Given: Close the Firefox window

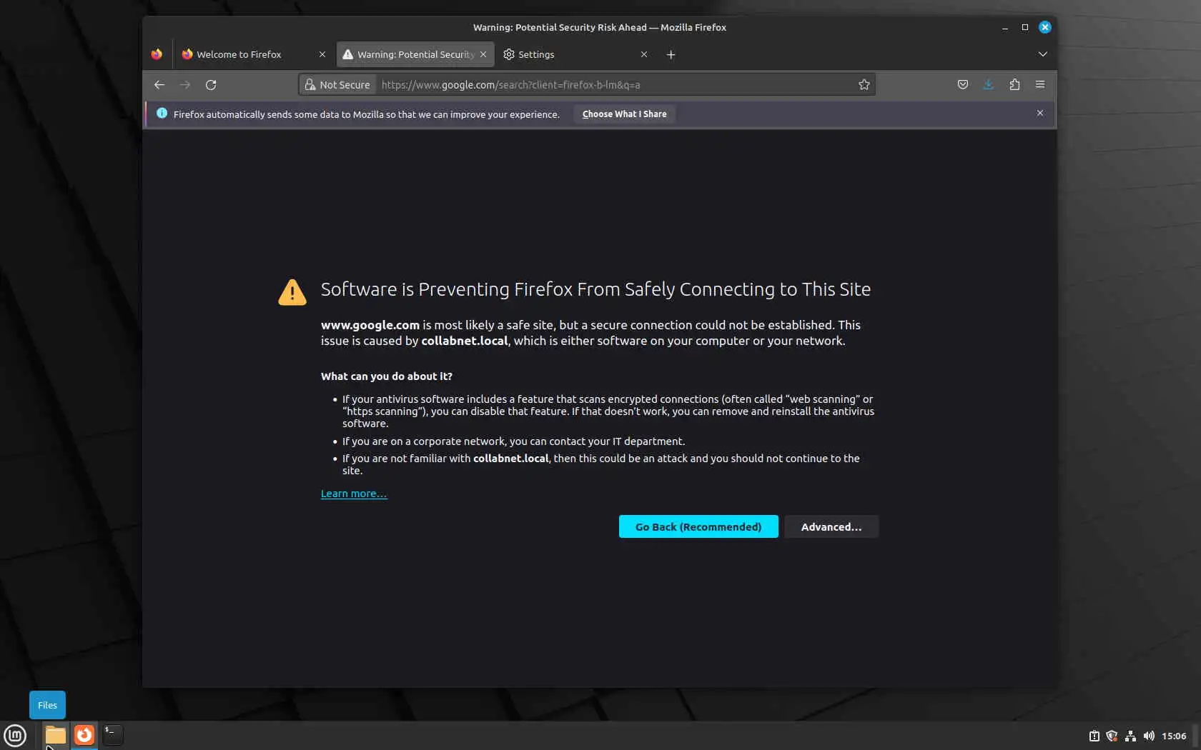Looking at the screenshot, I should pos(1045,27).
